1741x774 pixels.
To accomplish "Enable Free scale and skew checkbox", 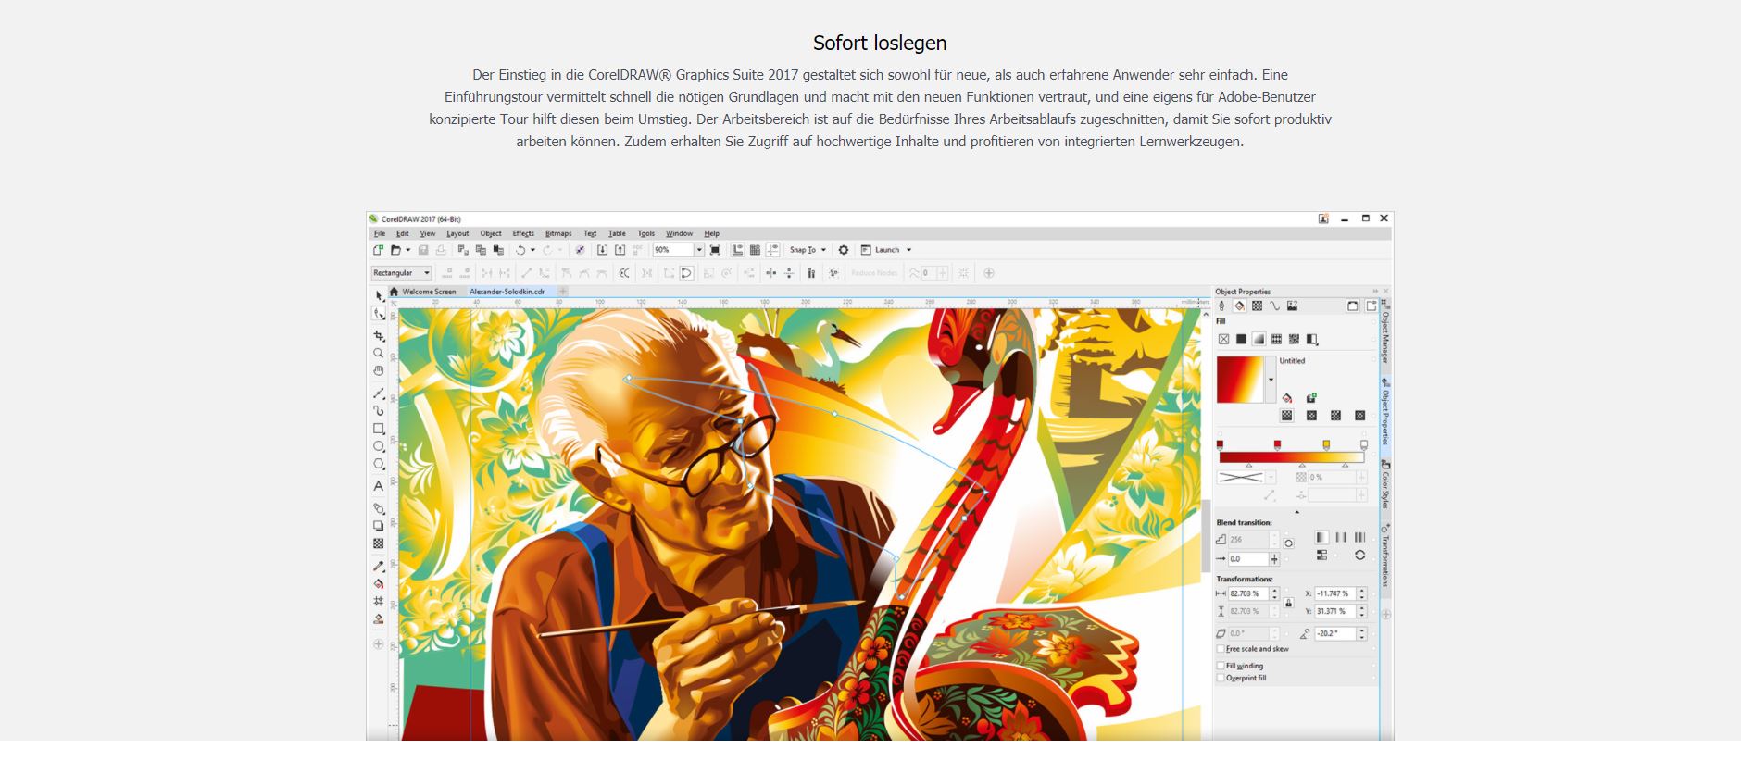I will click(x=1221, y=649).
